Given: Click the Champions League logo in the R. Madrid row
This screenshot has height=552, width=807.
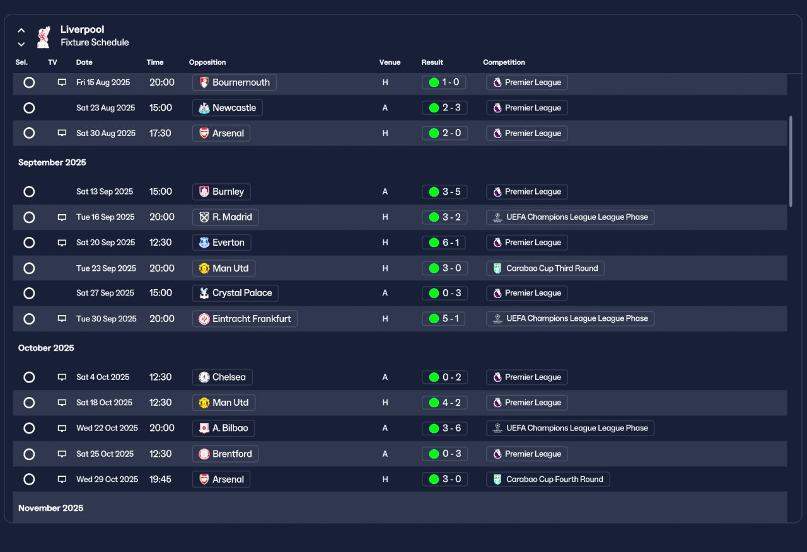Looking at the screenshot, I should click(498, 217).
